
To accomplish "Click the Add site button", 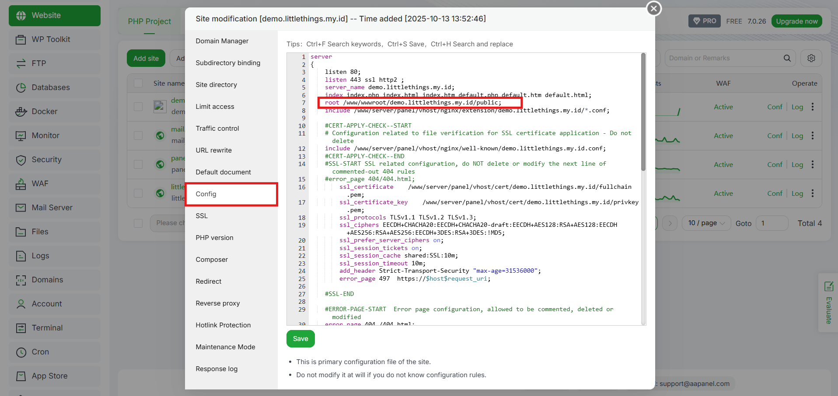I will click(x=146, y=58).
